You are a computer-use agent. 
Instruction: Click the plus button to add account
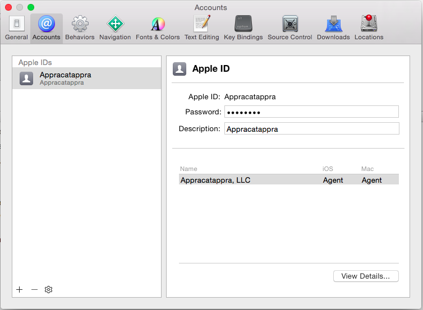[20, 289]
